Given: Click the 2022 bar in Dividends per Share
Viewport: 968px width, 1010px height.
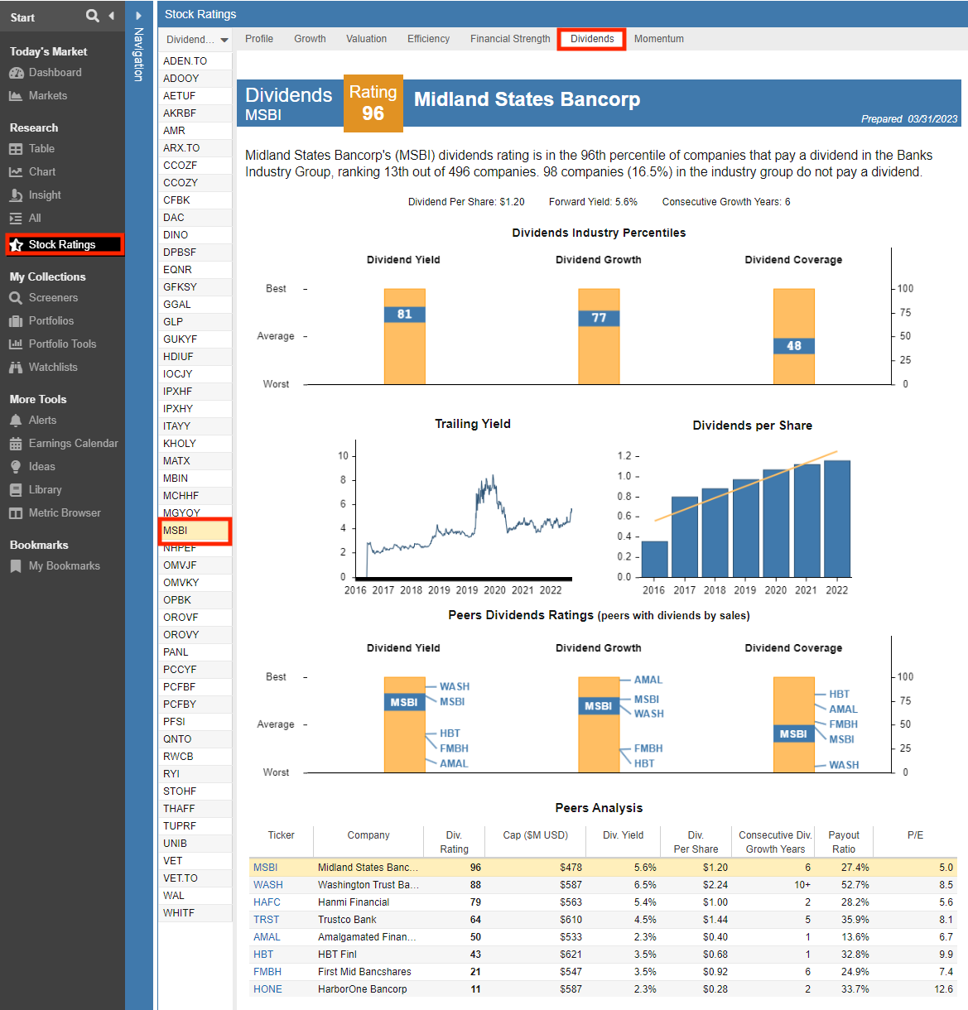Looking at the screenshot, I should [x=836, y=518].
